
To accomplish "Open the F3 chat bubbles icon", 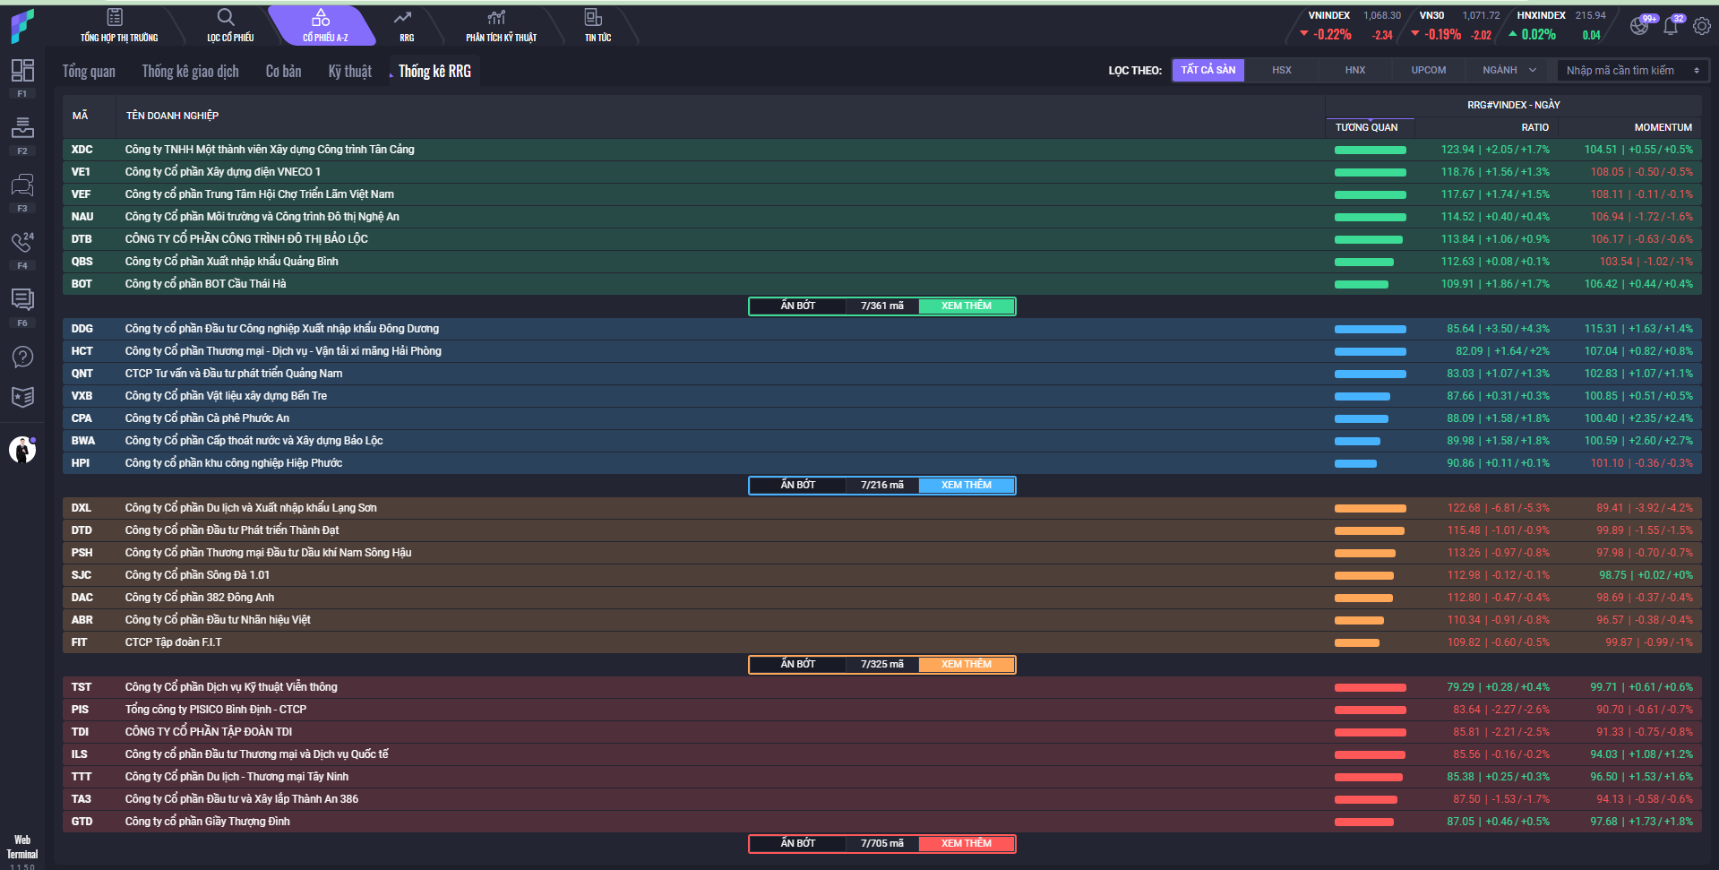I will pos(22,185).
